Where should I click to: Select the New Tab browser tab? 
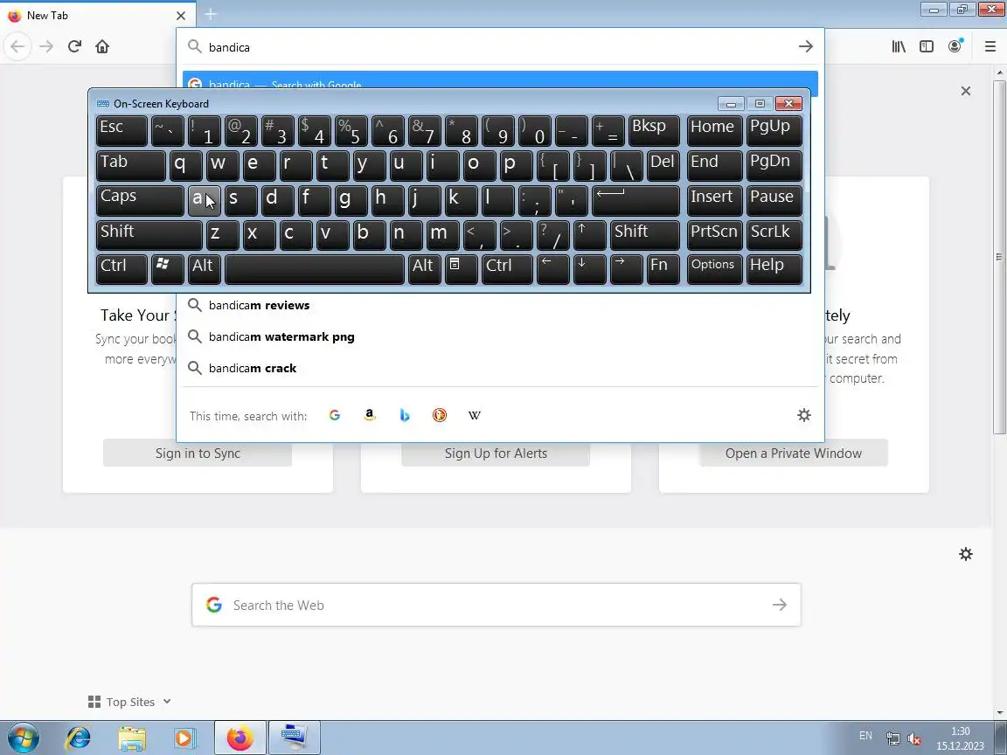point(96,16)
